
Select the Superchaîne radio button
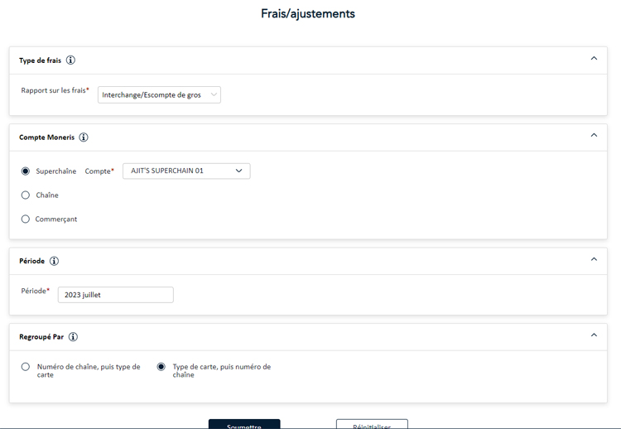26,171
